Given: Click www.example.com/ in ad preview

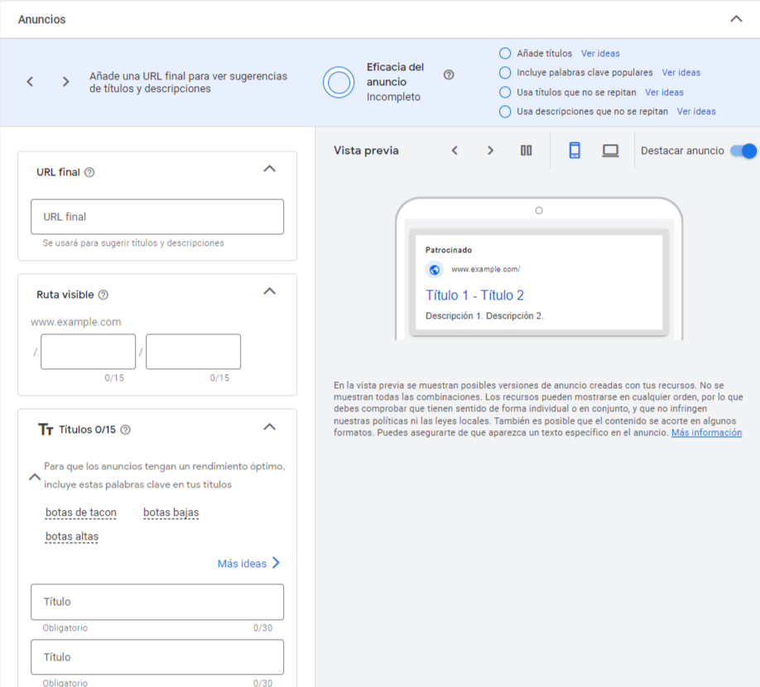Looking at the screenshot, I should click(486, 269).
